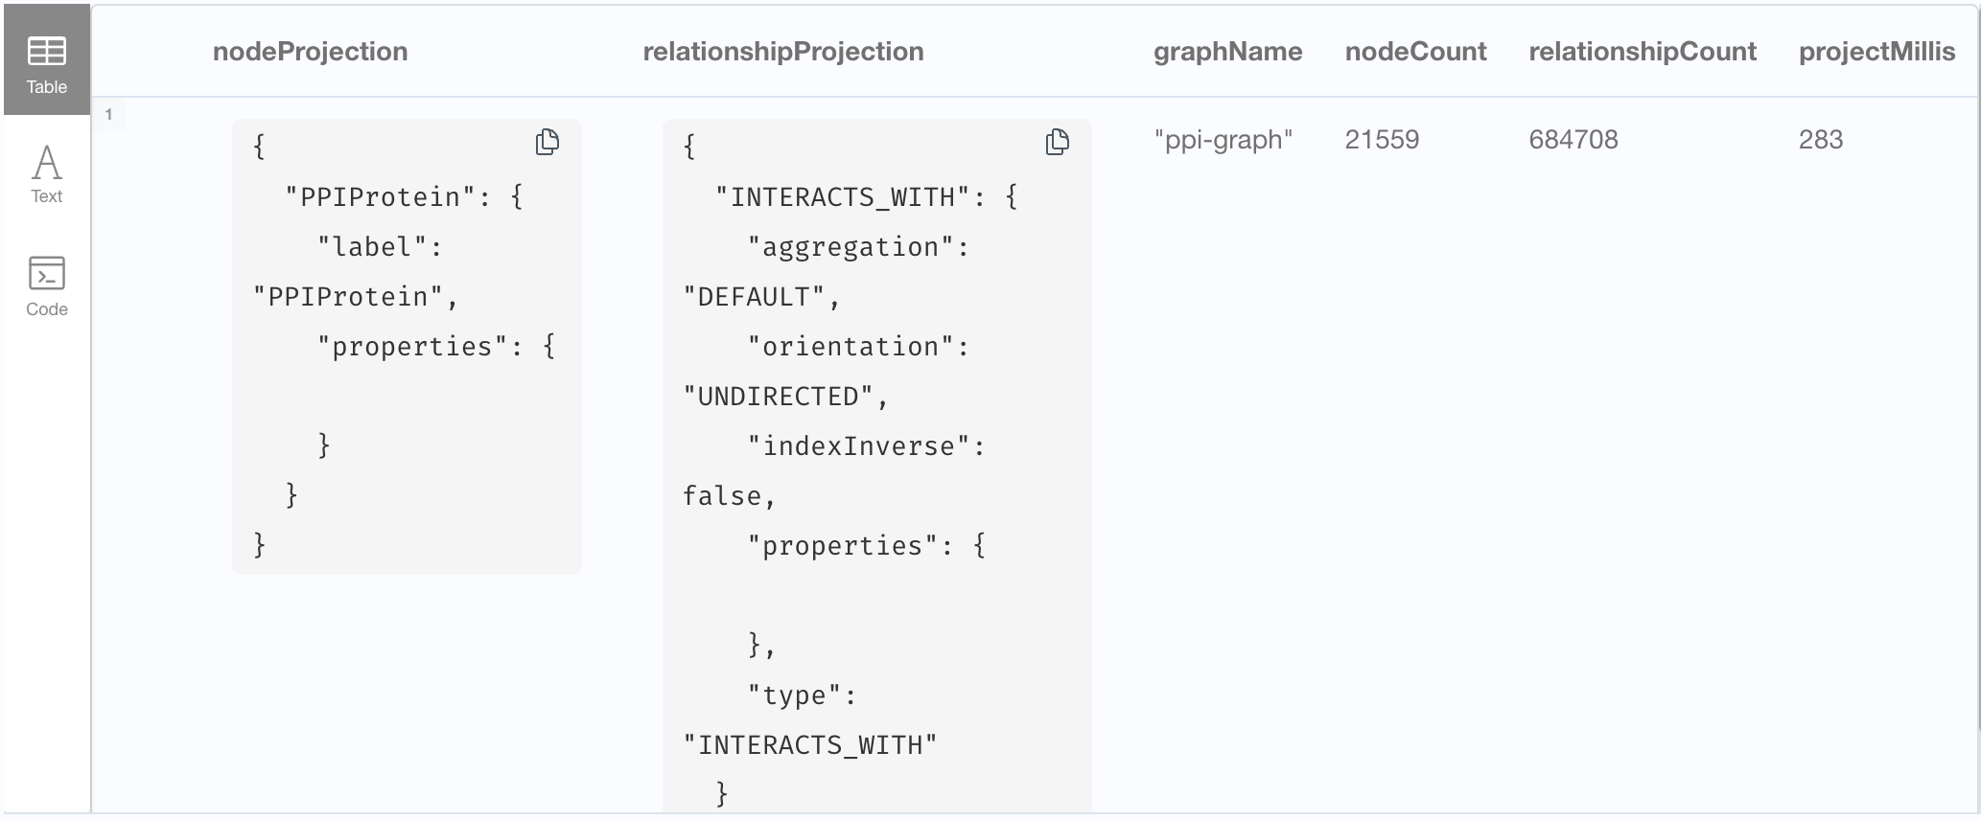Click the relationshipProjection column header
This screenshot has height=820, width=1981.
click(x=782, y=52)
